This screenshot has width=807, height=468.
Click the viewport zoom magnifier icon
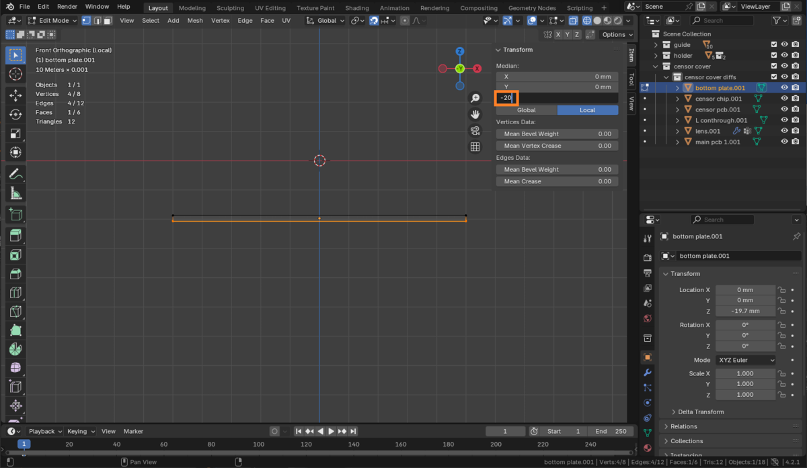475,99
